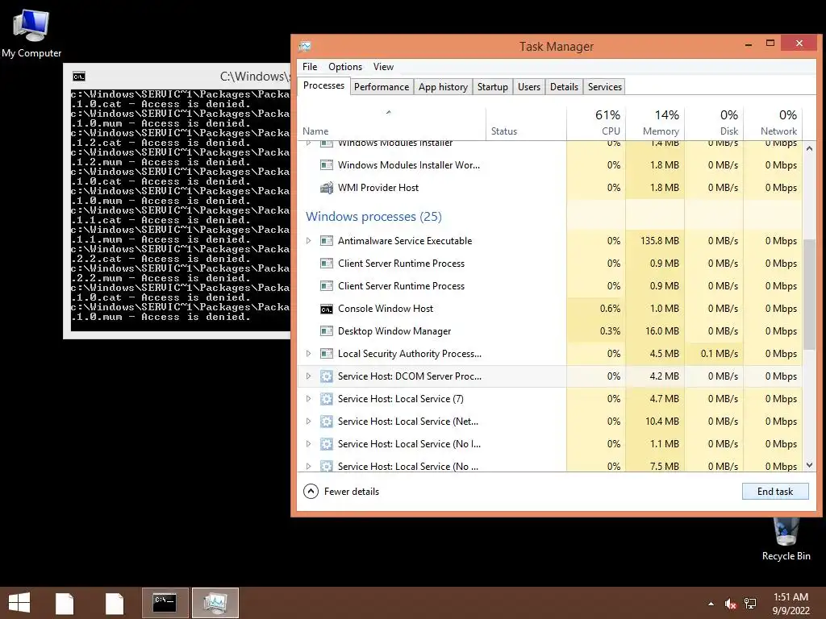Sort by the Name column header
This screenshot has width=826, height=619.
pyautogui.click(x=392, y=123)
